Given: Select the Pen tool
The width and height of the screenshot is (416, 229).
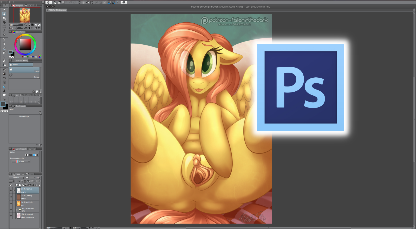Looking at the screenshot, I should [x=4, y=40].
